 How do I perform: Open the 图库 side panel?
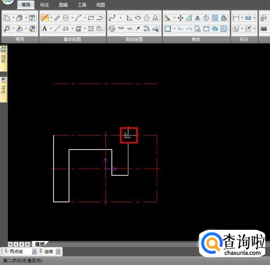[x=3, y=55]
